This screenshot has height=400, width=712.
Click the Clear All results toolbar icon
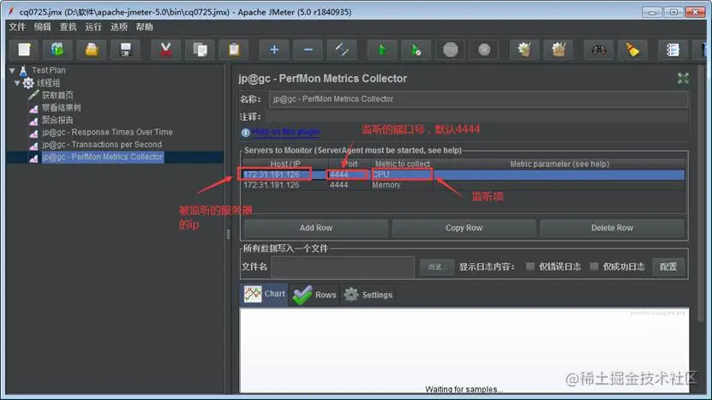pyautogui.click(x=558, y=49)
